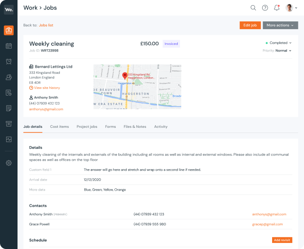Click gracep@gmail.com email link
This screenshot has width=304, height=249.
click(267, 224)
